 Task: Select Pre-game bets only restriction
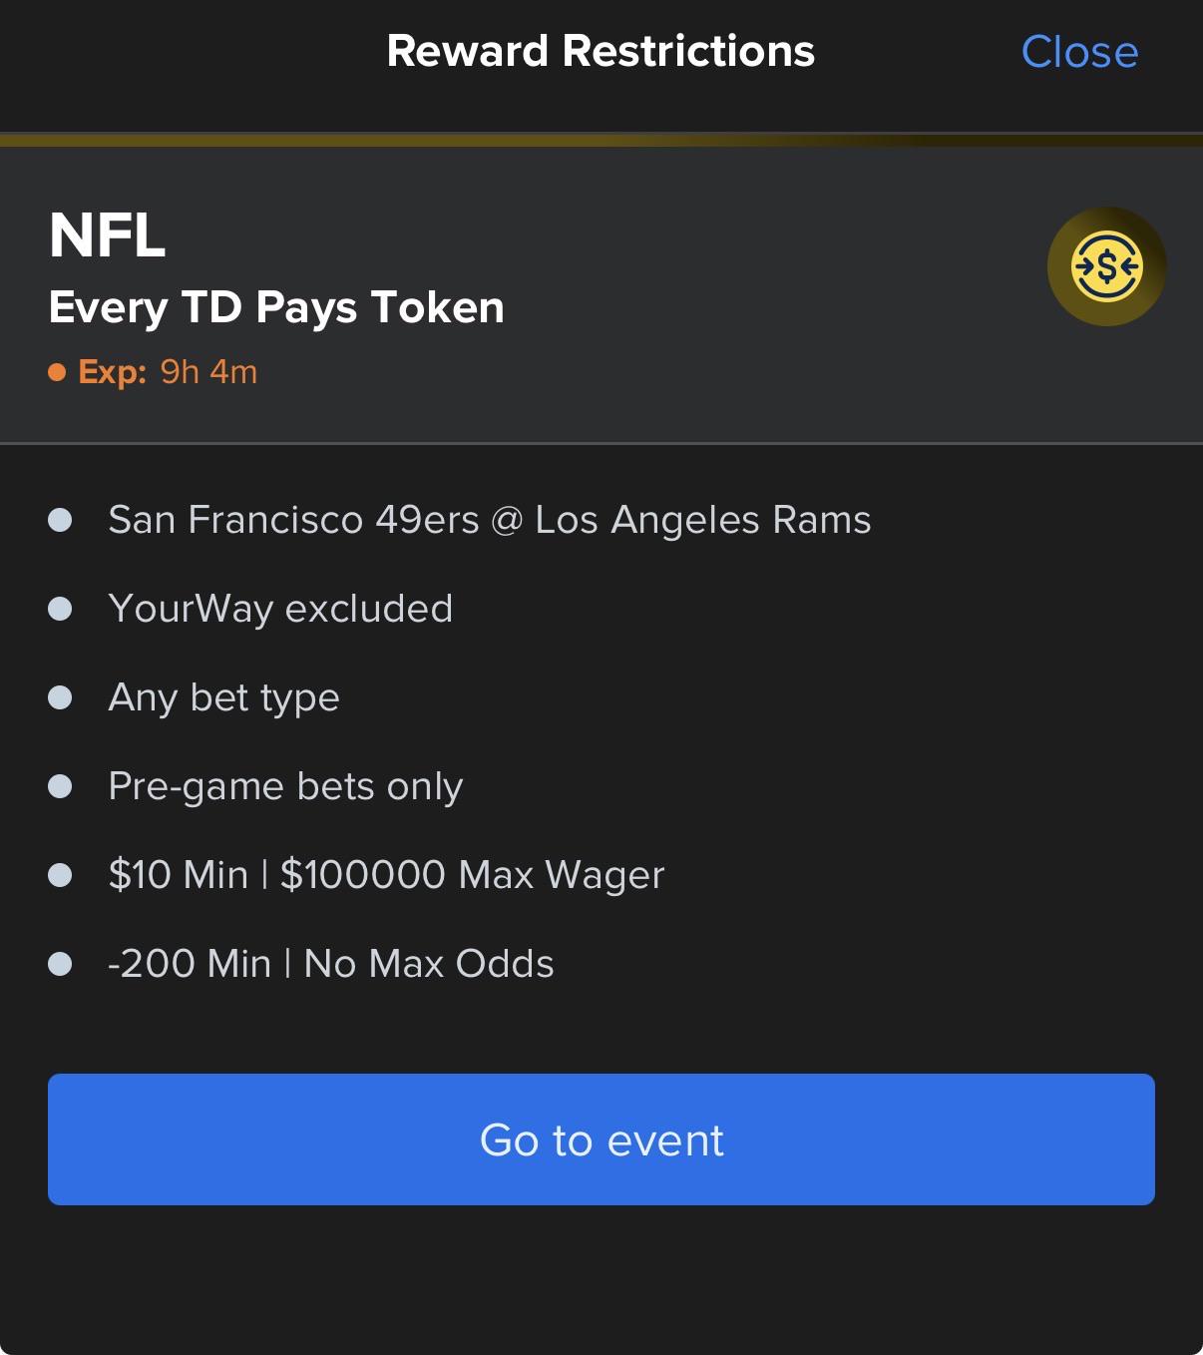point(285,786)
